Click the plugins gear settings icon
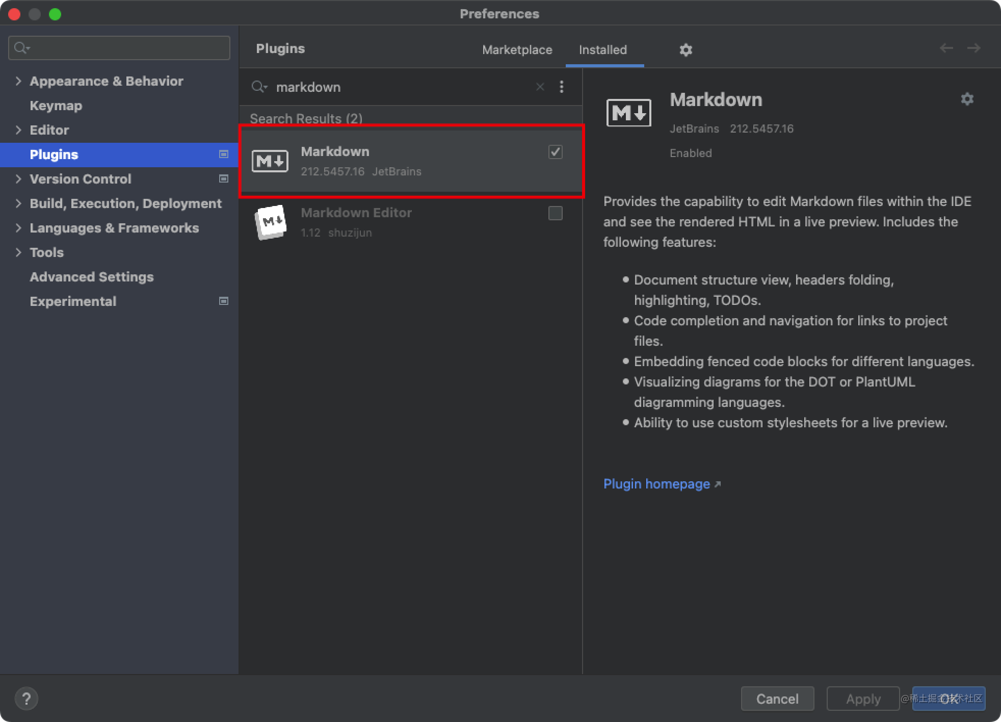Viewport: 1001px width, 722px height. [x=686, y=50]
